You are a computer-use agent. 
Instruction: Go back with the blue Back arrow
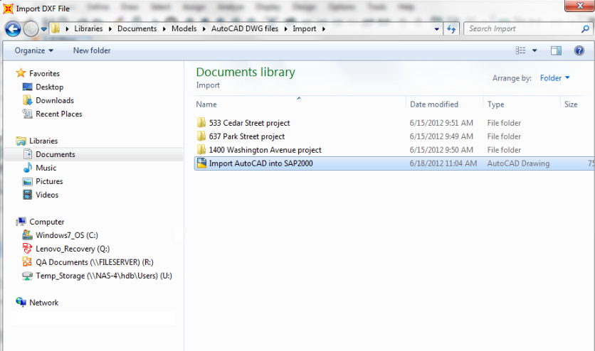pos(13,29)
